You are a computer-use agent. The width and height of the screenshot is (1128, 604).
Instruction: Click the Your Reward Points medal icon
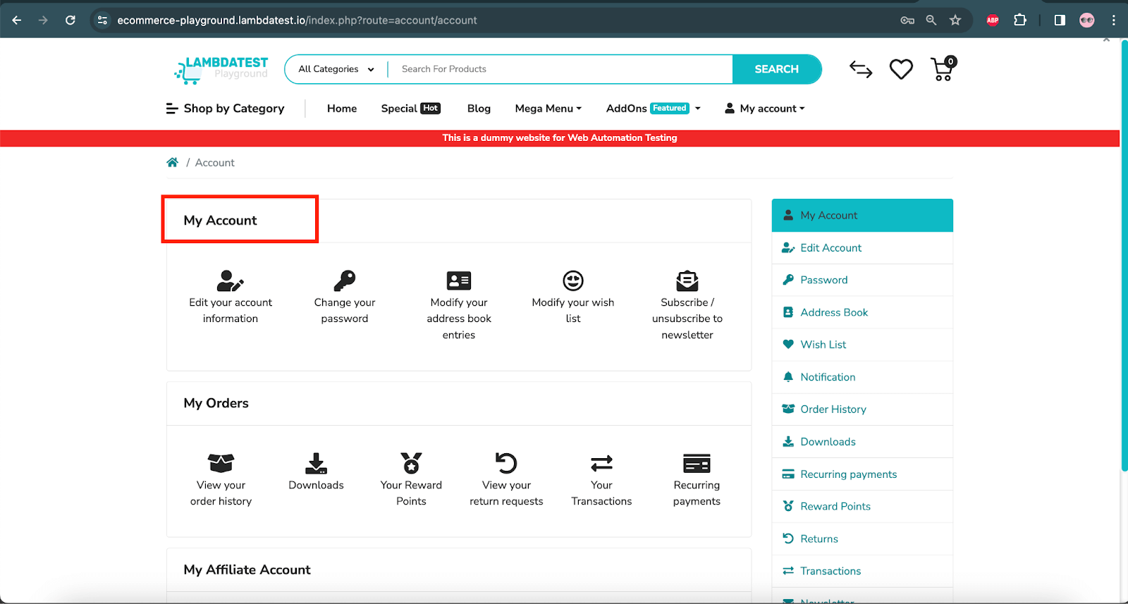click(411, 463)
